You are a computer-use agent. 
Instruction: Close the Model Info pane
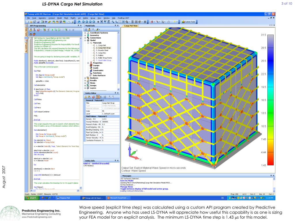pyautogui.click(x=118, y=26)
